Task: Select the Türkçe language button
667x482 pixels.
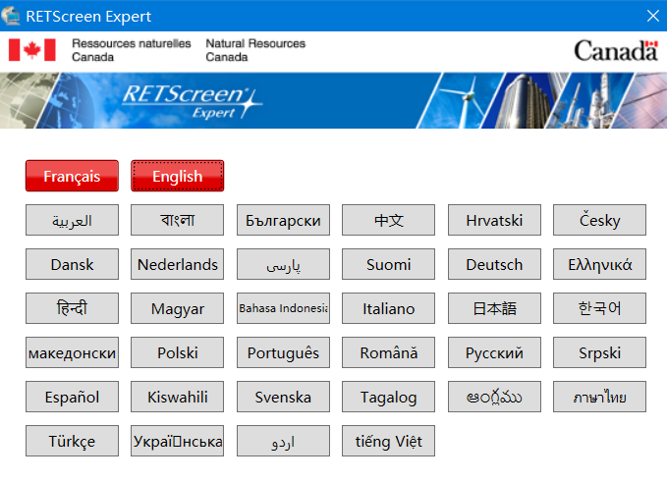Action: (x=72, y=441)
